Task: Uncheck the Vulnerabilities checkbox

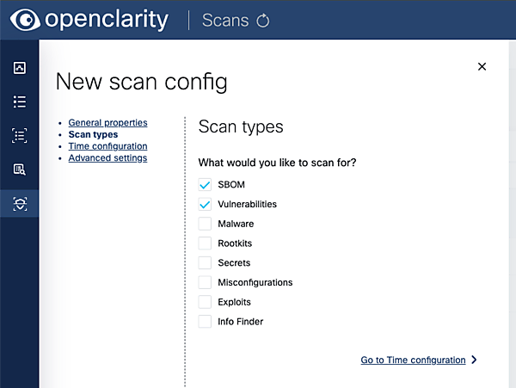Action: coord(205,205)
